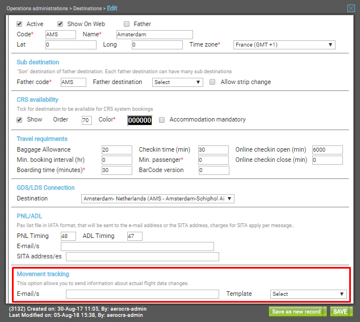The height and width of the screenshot is (322, 360).
Task: Click the Travel requirments heading
Action: click(x=42, y=139)
